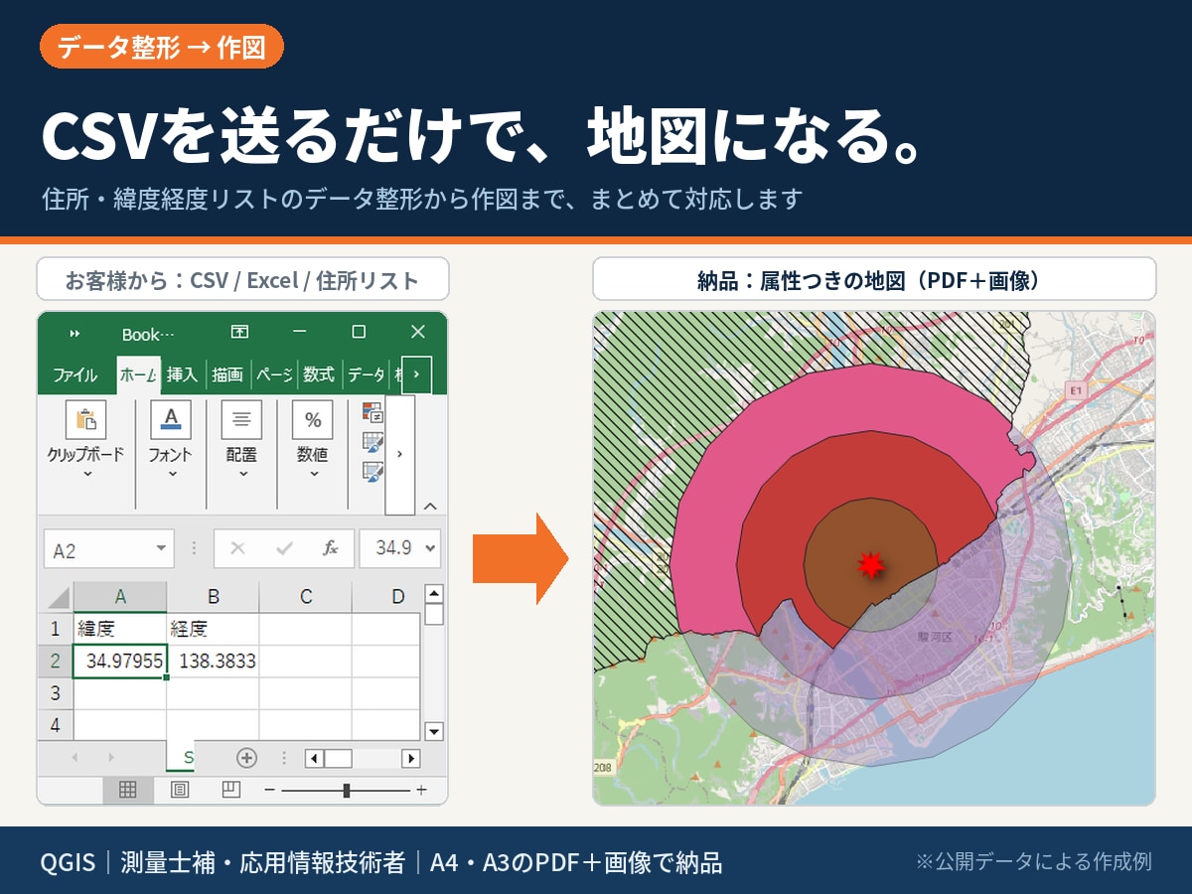Select row 3 header

[x=56, y=692]
